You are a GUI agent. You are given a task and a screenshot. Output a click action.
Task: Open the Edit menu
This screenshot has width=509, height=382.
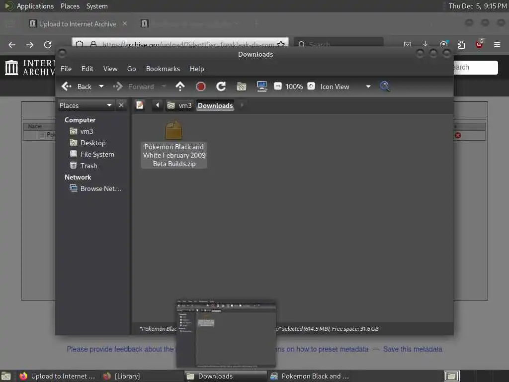[x=87, y=69]
